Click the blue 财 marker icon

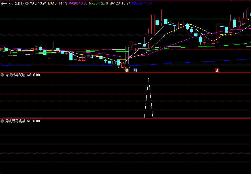[135, 70]
